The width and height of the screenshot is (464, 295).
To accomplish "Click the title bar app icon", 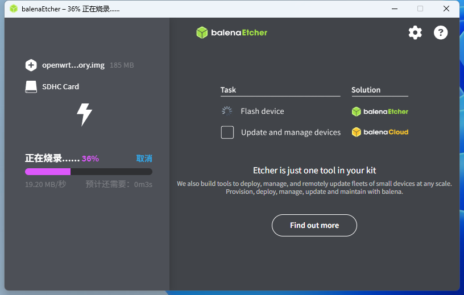I will [14, 9].
